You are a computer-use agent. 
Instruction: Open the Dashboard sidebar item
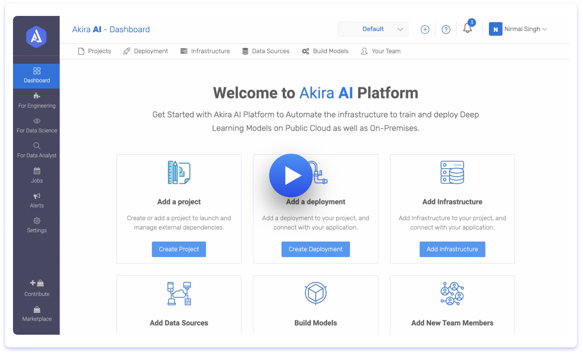(x=36, y=76)
